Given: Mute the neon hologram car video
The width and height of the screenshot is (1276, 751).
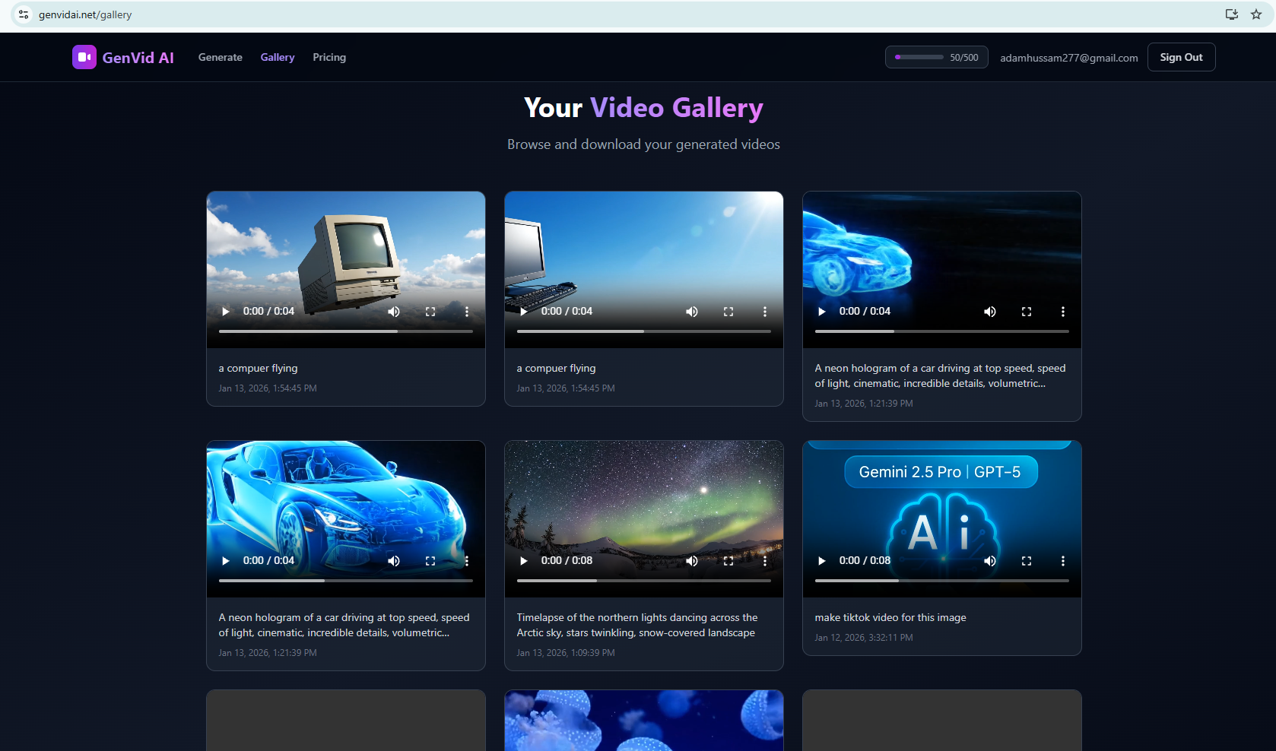Looking at the screenshot, I should pyautogui.click(x=990, y=311).
